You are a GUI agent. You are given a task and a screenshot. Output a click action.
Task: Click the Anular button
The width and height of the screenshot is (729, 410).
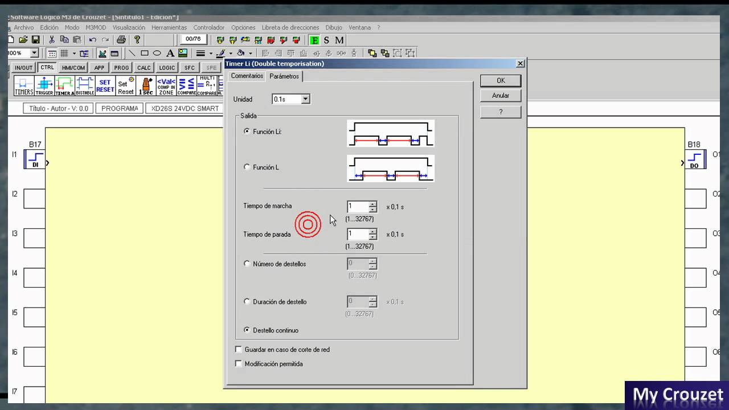point(501,96)
